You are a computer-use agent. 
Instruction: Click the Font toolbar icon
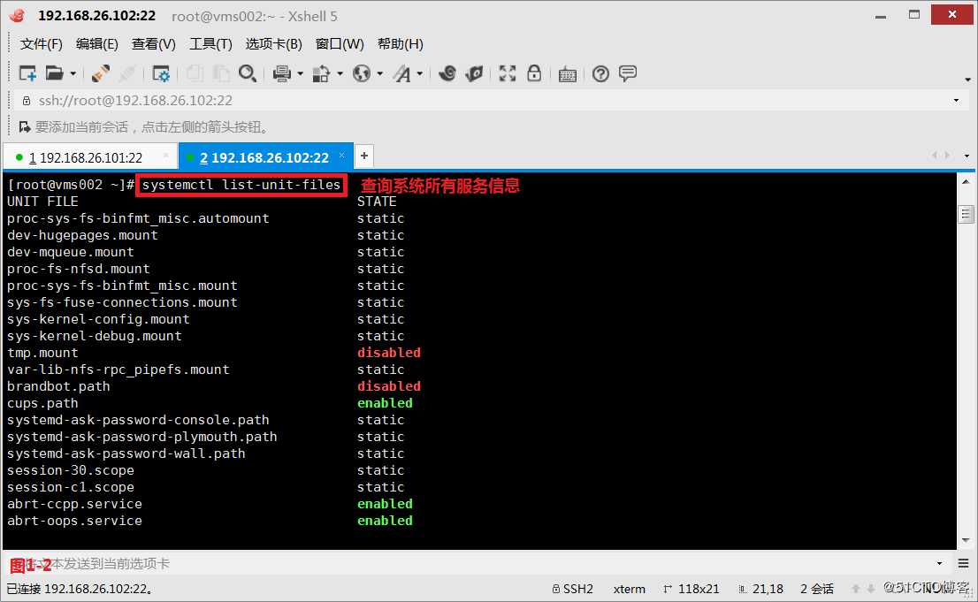[401, 73]
